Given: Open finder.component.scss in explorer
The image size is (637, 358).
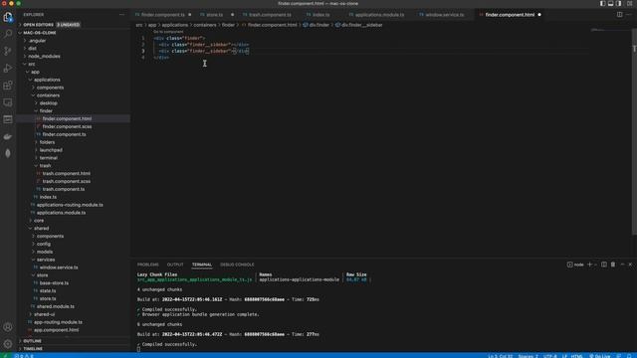Looking at the screenshot, I should tap(67, 126).
